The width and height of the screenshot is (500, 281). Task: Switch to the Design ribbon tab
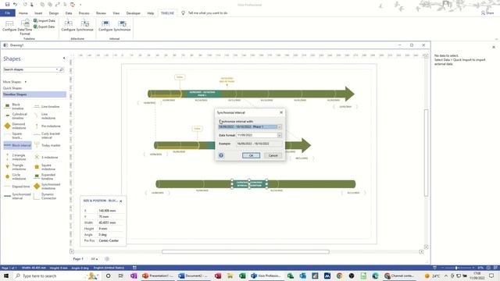[54, 13]
